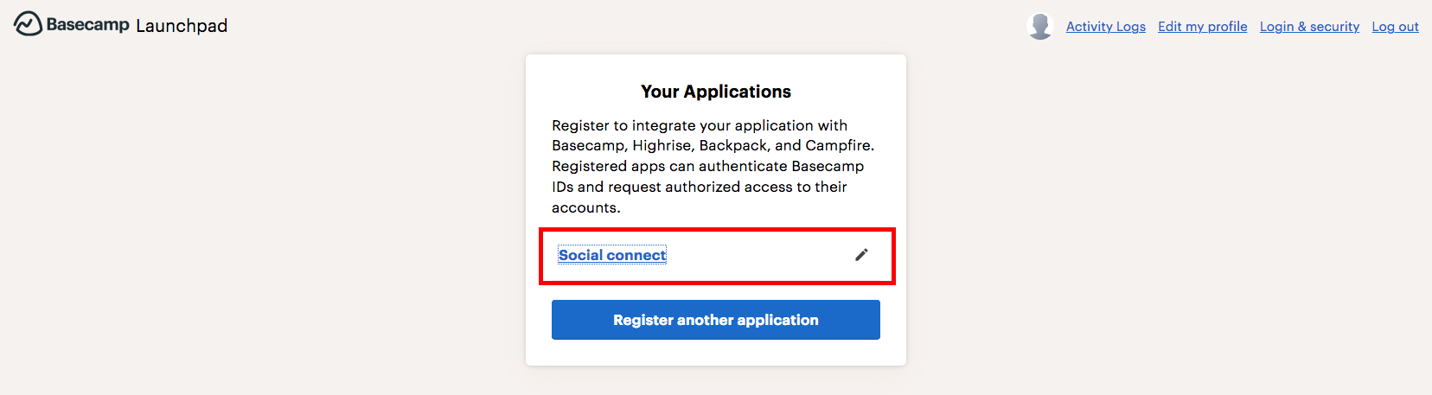Viewport: 1432px width, 395px height.
Task: Click the word Campfire in the description
Action: coord(838,145)
